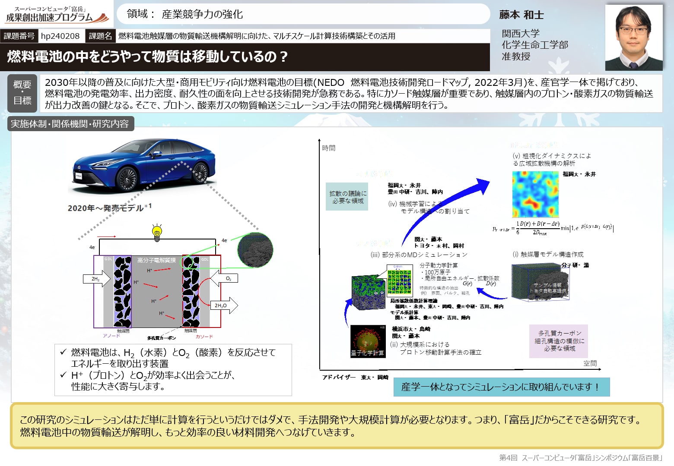Click the 横浜市大・島崎 text
The image size is (674, 466).
click(x=411, y=329)
